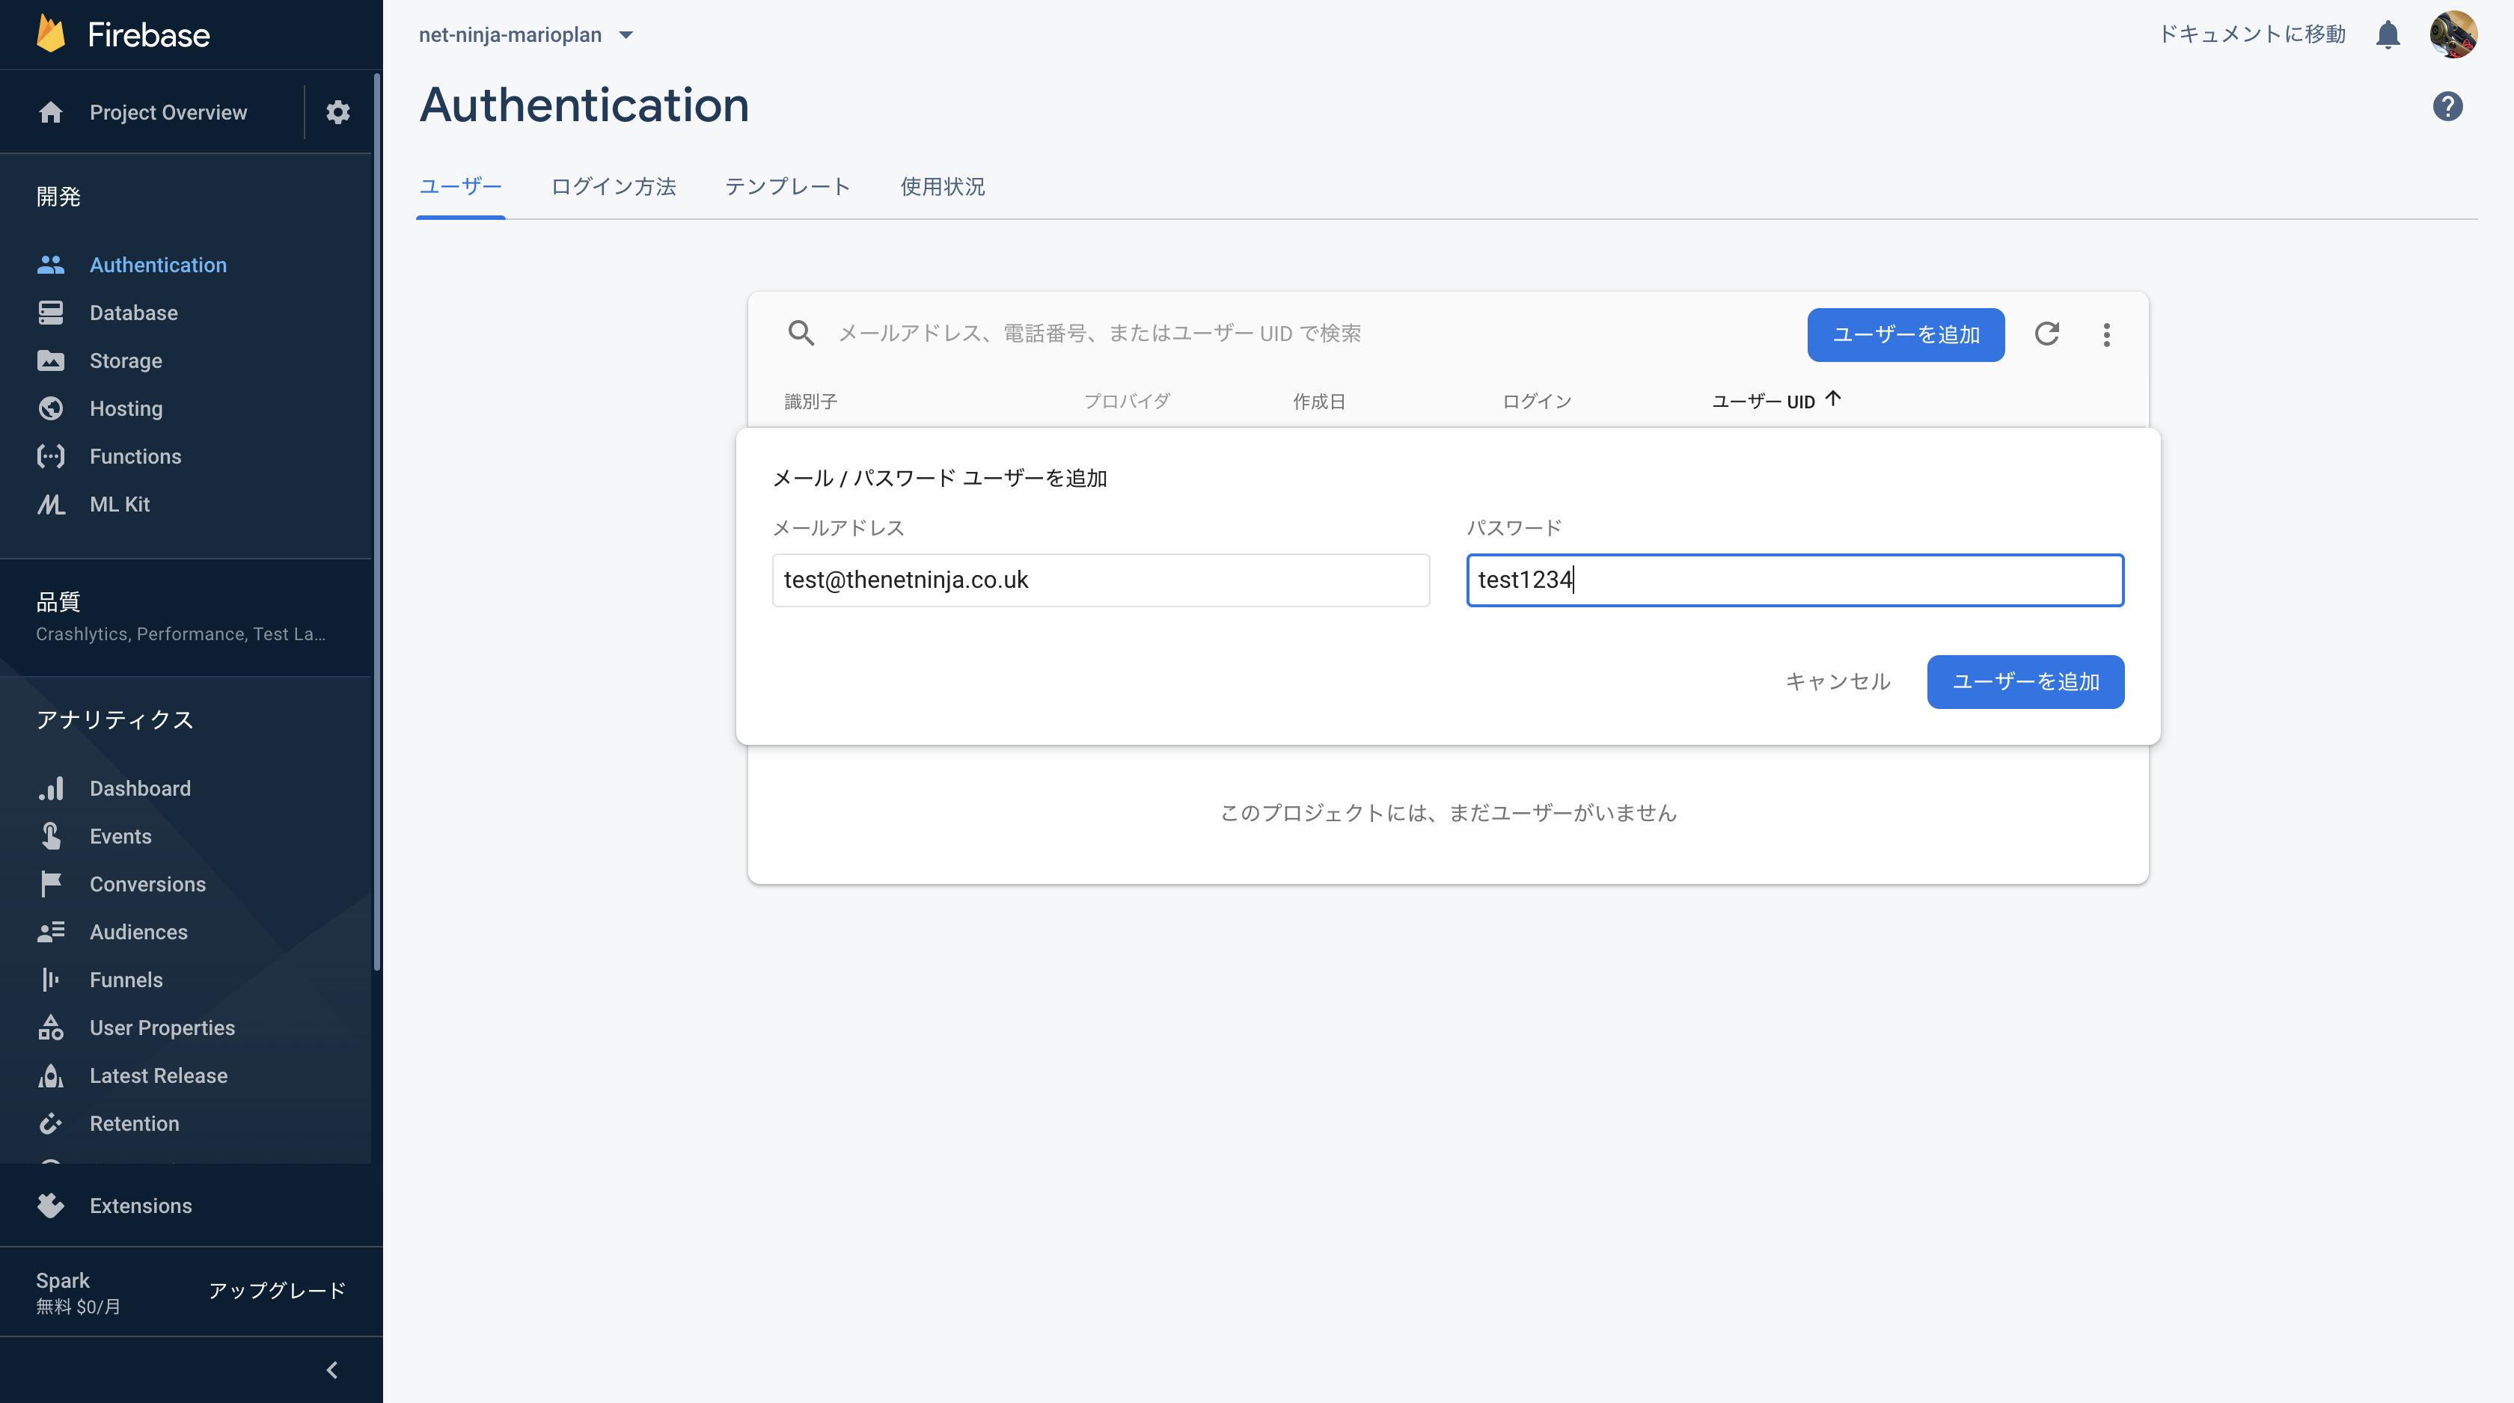Click the 作成日 column header

click(x=1318, y=401)
